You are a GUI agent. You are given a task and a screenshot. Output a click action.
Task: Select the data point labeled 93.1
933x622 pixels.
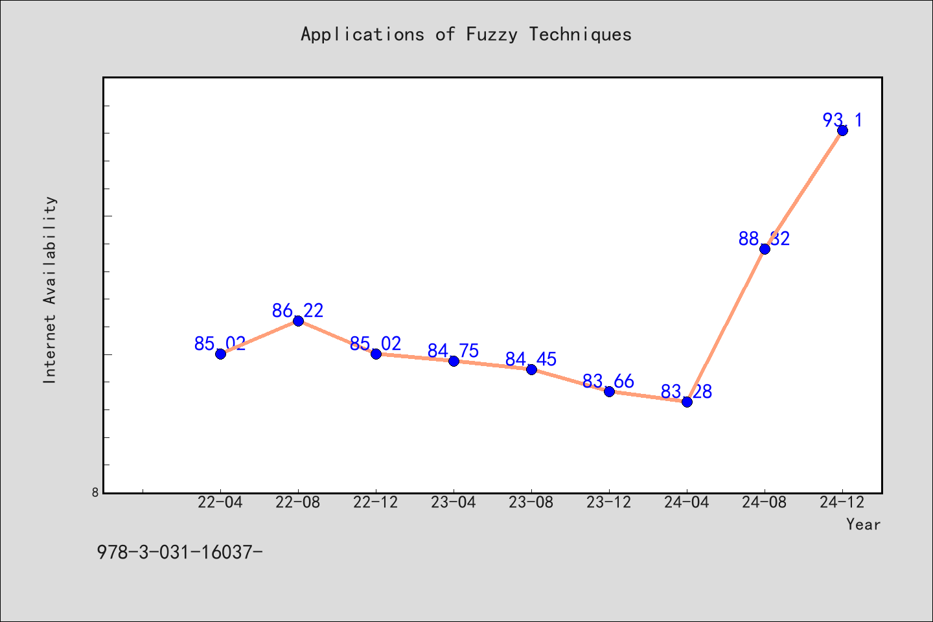[842, 130]
